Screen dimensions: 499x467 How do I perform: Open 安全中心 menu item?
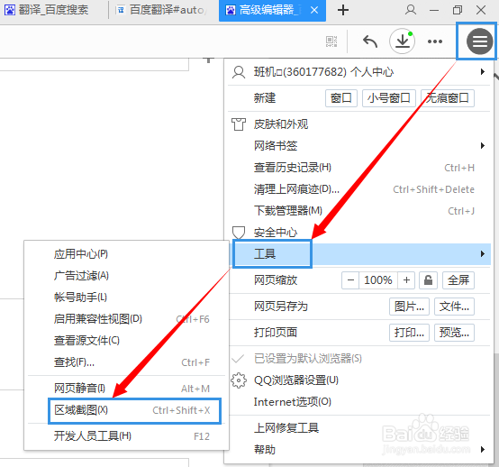[x=359, y=233]
